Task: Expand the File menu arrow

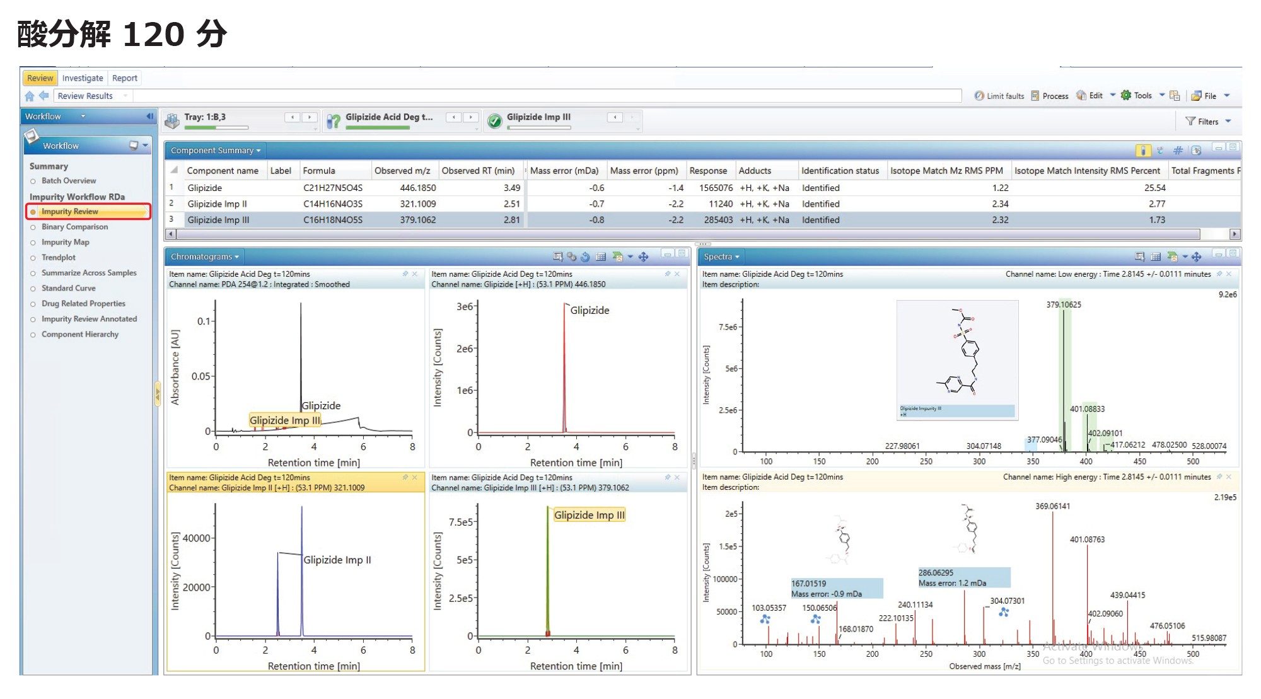Action: point(1227,96)
